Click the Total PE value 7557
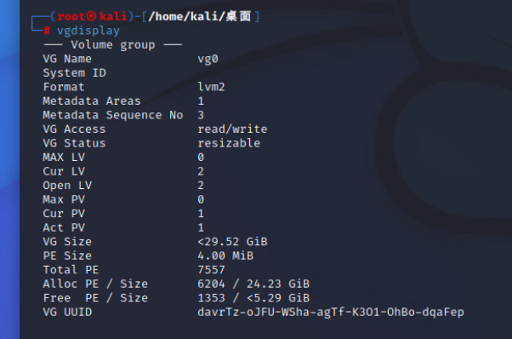This screenshot has width=512, height=339. tap(211, 270)
